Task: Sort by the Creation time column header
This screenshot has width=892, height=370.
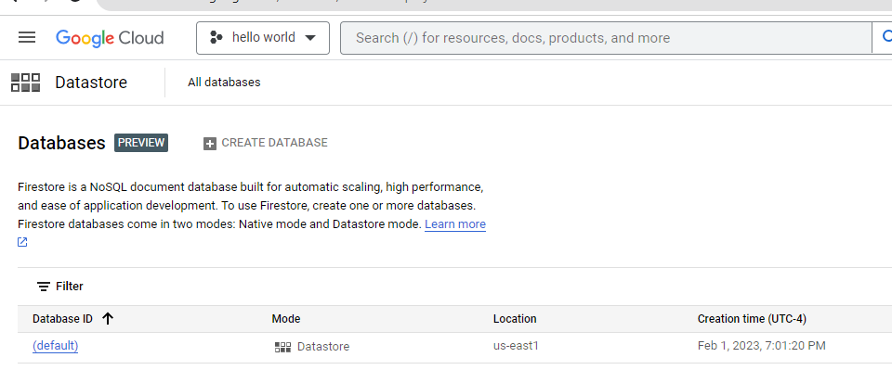Action: (752, 319)
